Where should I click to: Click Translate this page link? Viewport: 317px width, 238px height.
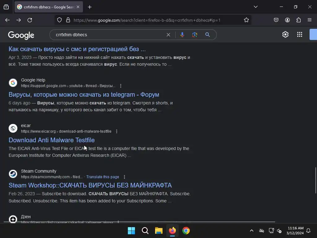103,177
